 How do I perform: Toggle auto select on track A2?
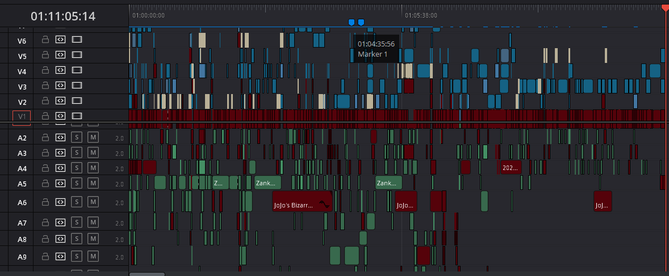click(x=61, y=138)
